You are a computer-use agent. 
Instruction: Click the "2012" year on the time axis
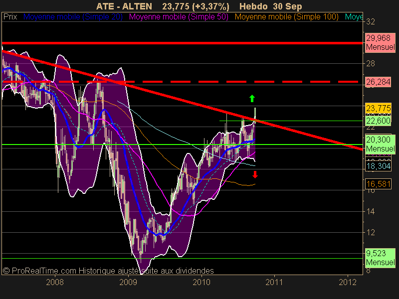pos(348,282)
